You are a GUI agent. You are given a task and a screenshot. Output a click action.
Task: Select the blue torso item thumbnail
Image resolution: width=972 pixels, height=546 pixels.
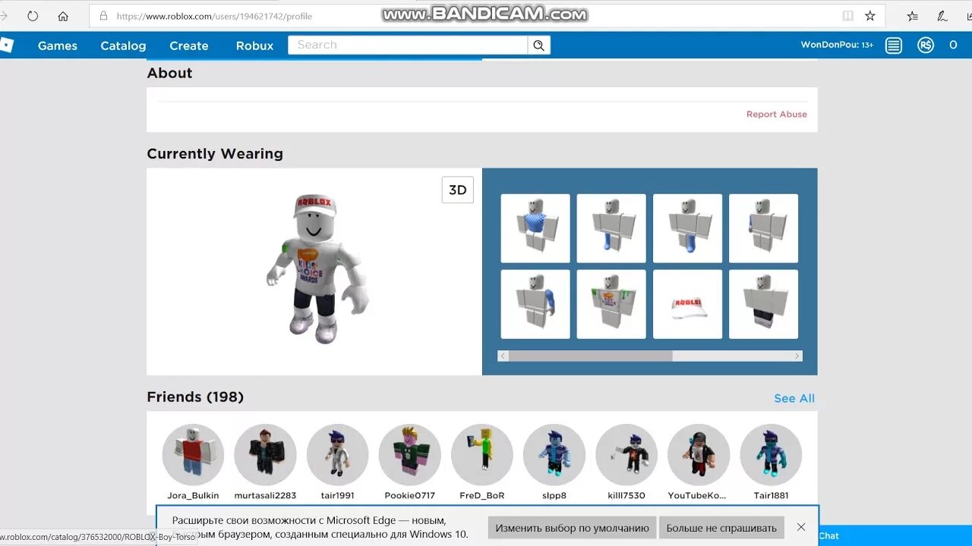pos(535,228)
